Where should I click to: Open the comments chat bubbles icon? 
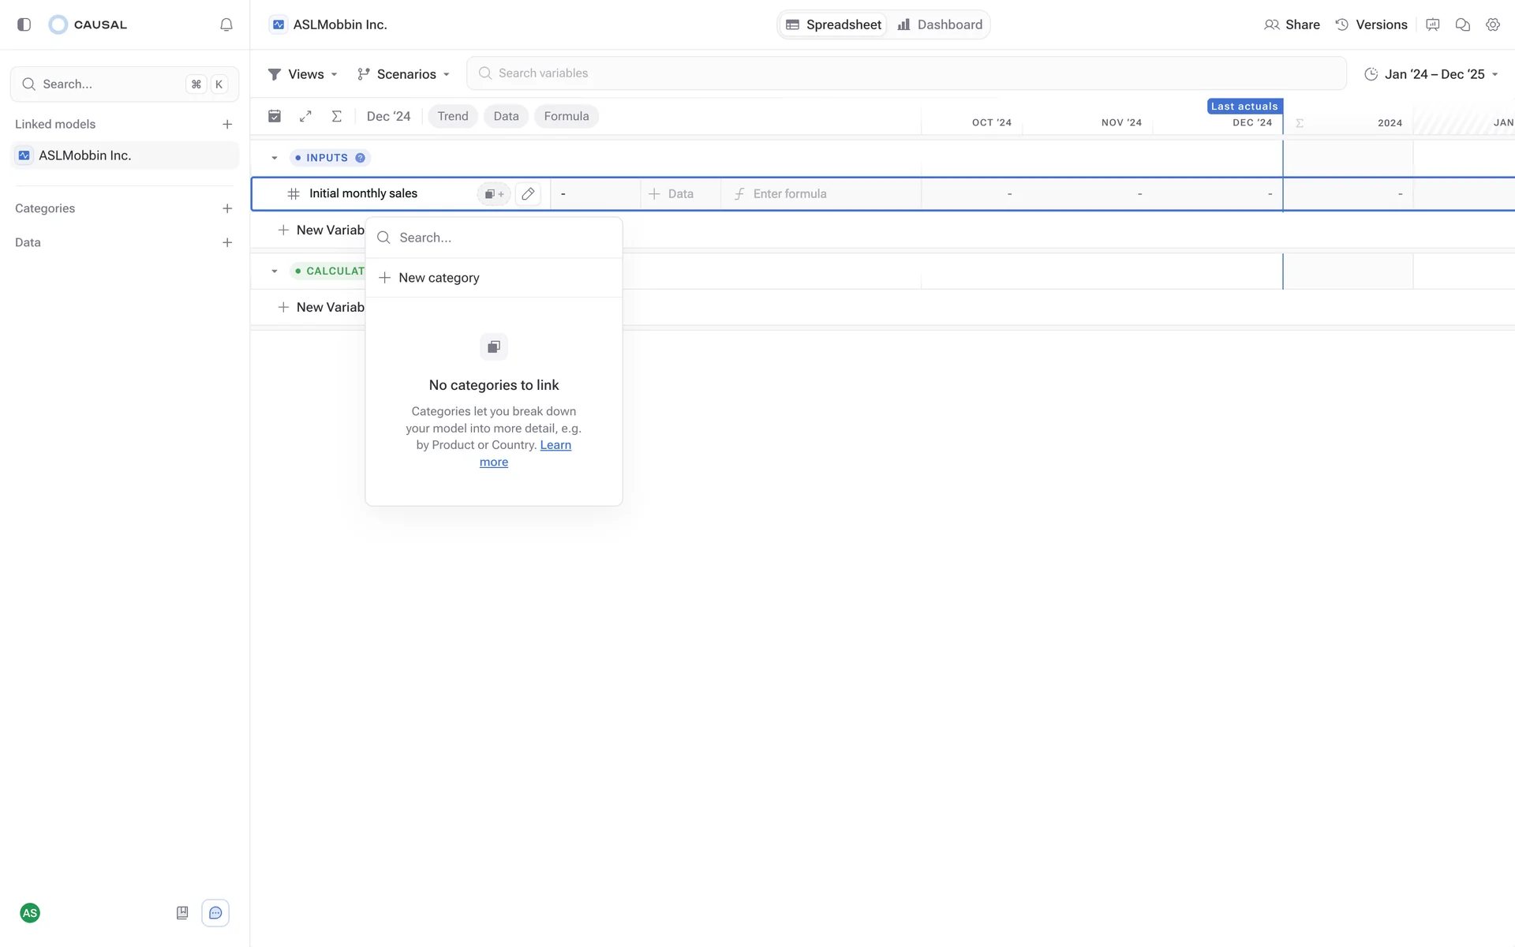(x=1462, y=24)
